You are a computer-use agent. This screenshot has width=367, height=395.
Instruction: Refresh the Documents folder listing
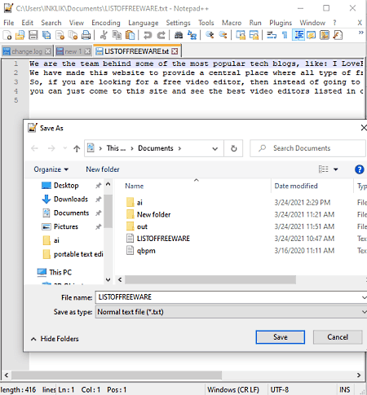233,148
